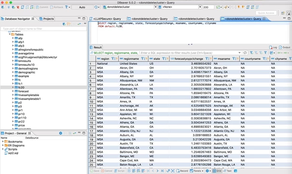Jump to first row in results bottom toolbar

(x=149, y=171)
